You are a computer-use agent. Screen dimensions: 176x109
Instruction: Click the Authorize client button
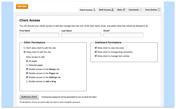[x=29, y=97]
